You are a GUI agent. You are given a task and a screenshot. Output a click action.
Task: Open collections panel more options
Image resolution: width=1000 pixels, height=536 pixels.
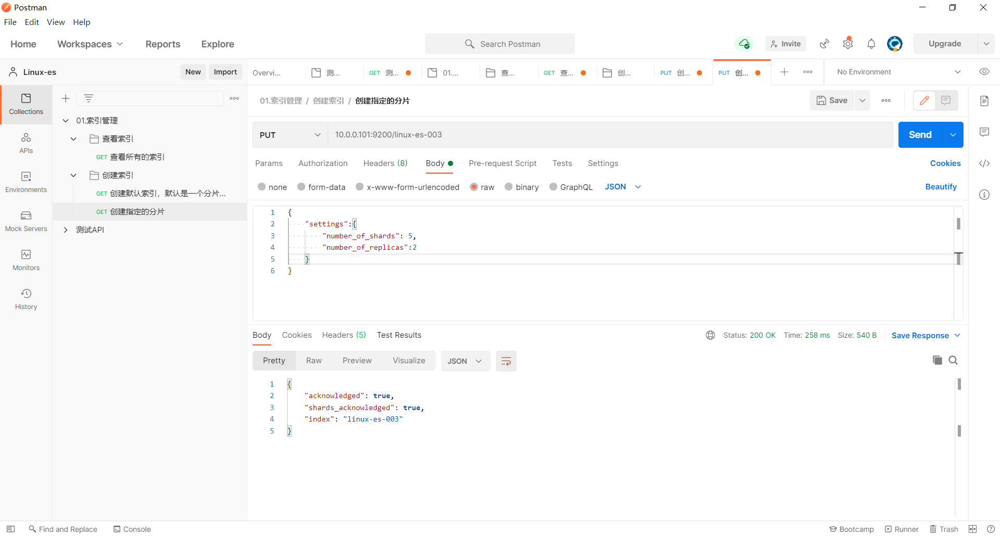coord(234,98)
